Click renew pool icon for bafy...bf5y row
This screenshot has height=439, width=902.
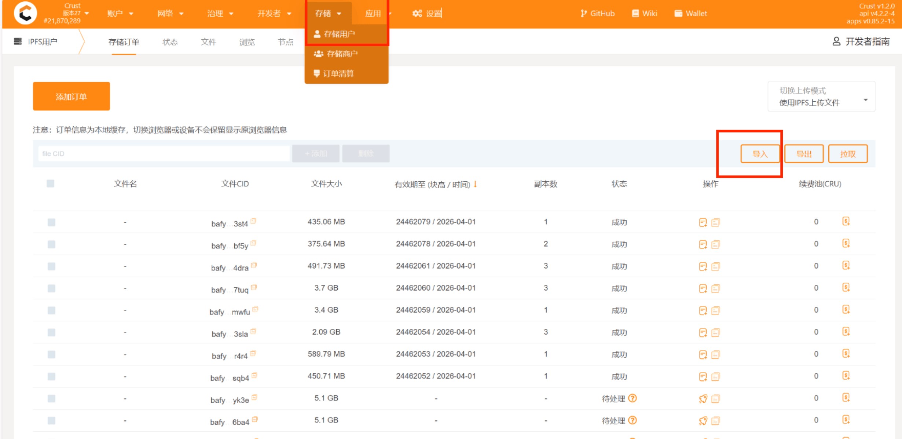coord(846,243)
